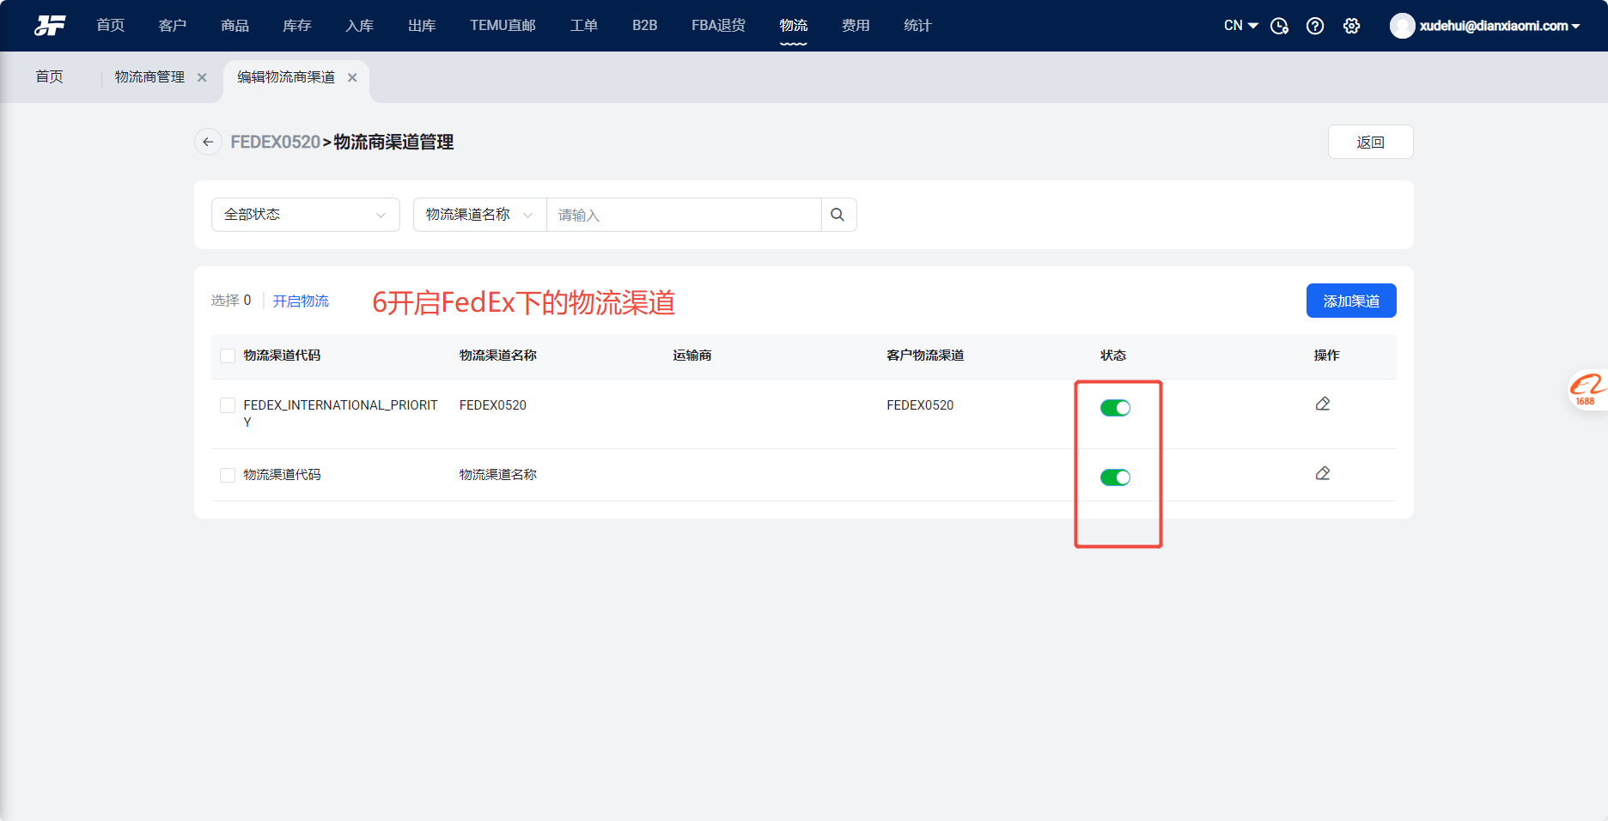Check the FEDEX_INTERNATIONAL_PRIORITY row checkbox
This screenshot has height=821, width=1608.
(228, 405)
